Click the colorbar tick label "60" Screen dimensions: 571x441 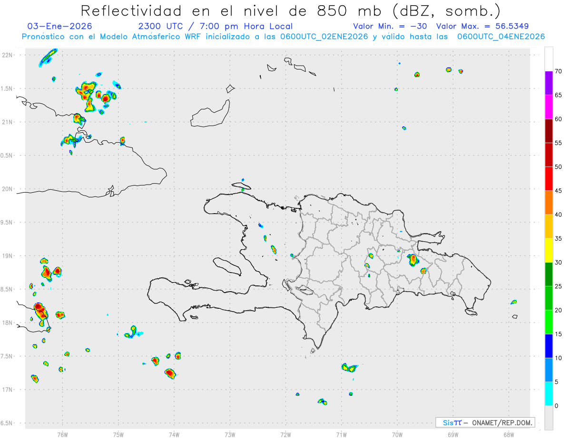point(559,119)
